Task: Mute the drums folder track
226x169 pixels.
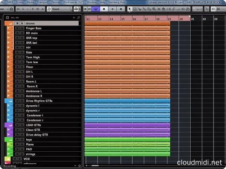Action: tap(17, 23)
